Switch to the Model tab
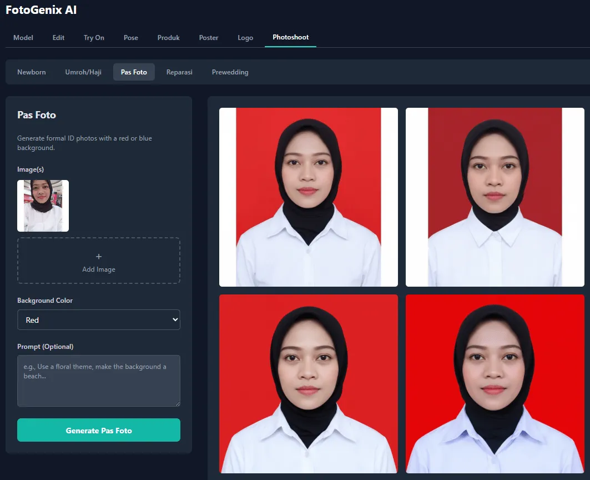This screenshot has height=480, width=590. tap(23, 38)
